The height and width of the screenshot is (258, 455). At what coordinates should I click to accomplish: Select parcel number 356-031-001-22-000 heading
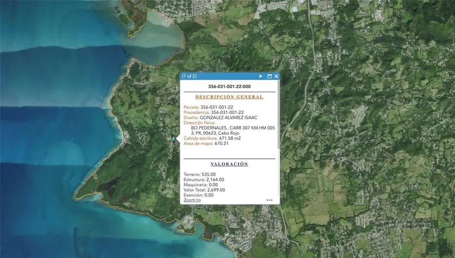point(229,87)
